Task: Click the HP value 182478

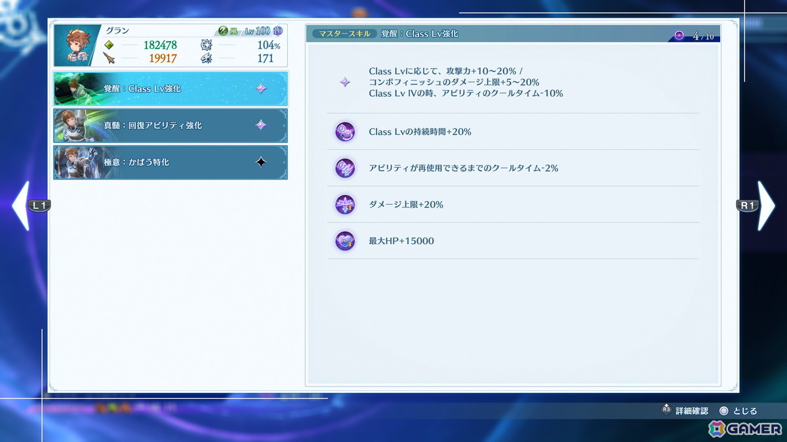Action: pos(160,45)
